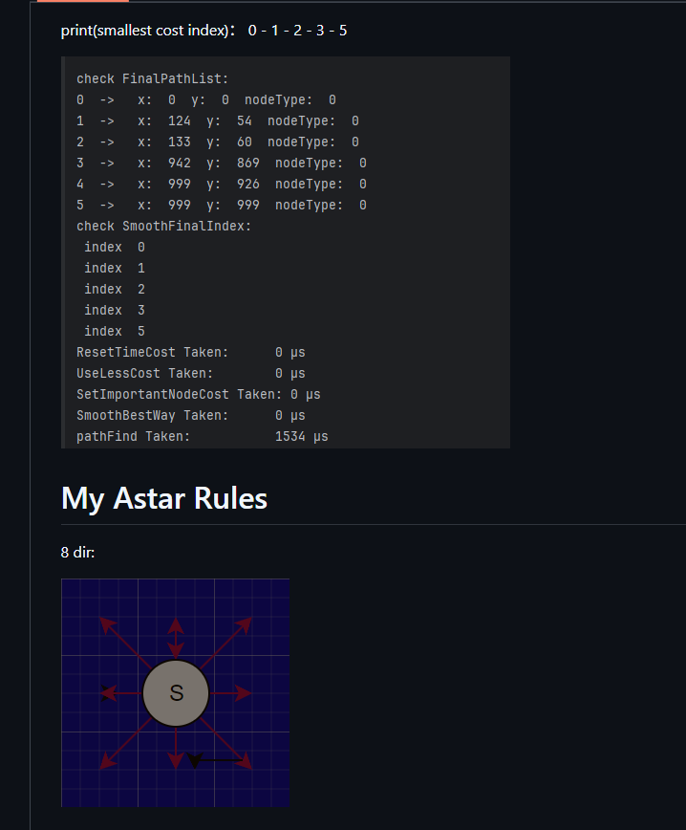Click the lower-right diagonal arrowhead in the diagram
This screenshot has height=830, width=686.
coord(245,762)
